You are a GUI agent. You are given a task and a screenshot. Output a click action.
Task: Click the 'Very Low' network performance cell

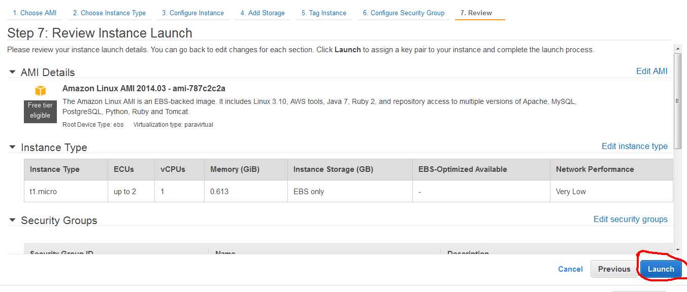pyautogui.click(x=611, y=192)
